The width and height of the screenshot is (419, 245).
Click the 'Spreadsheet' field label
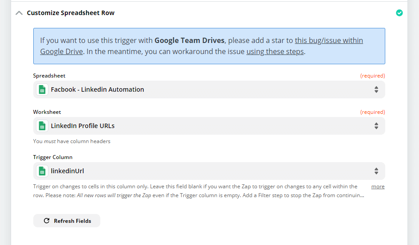point(49,76)
